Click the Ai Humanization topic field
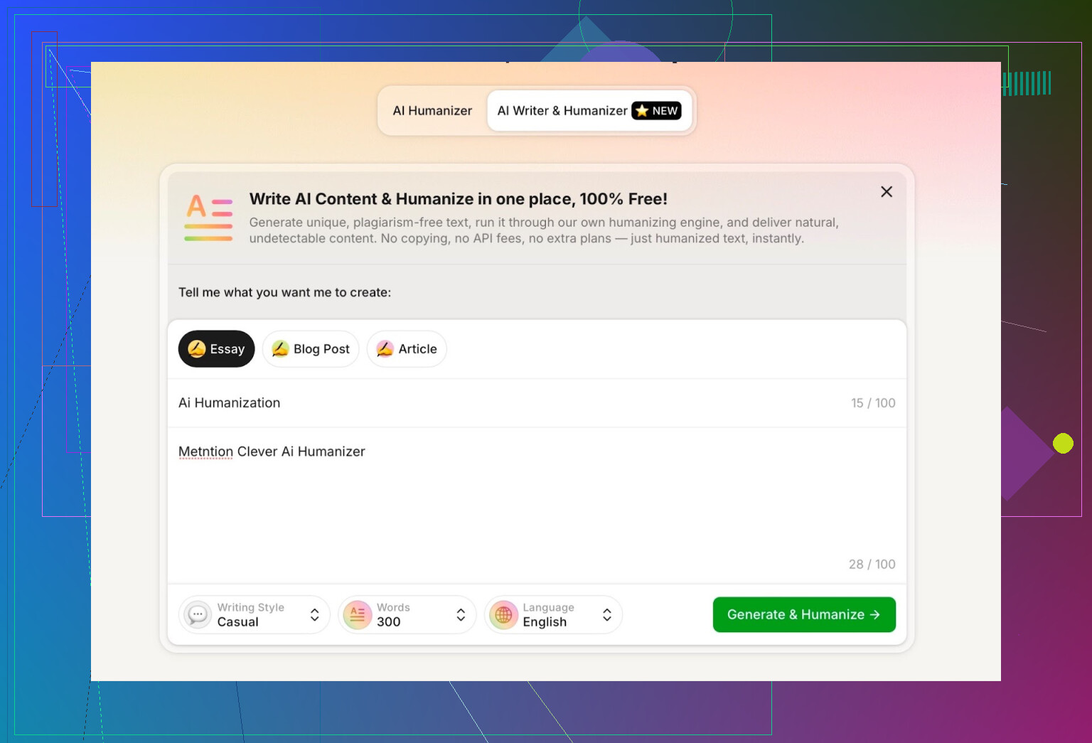This screenshot has width=1092, height=743. click(x=537, y=403)
